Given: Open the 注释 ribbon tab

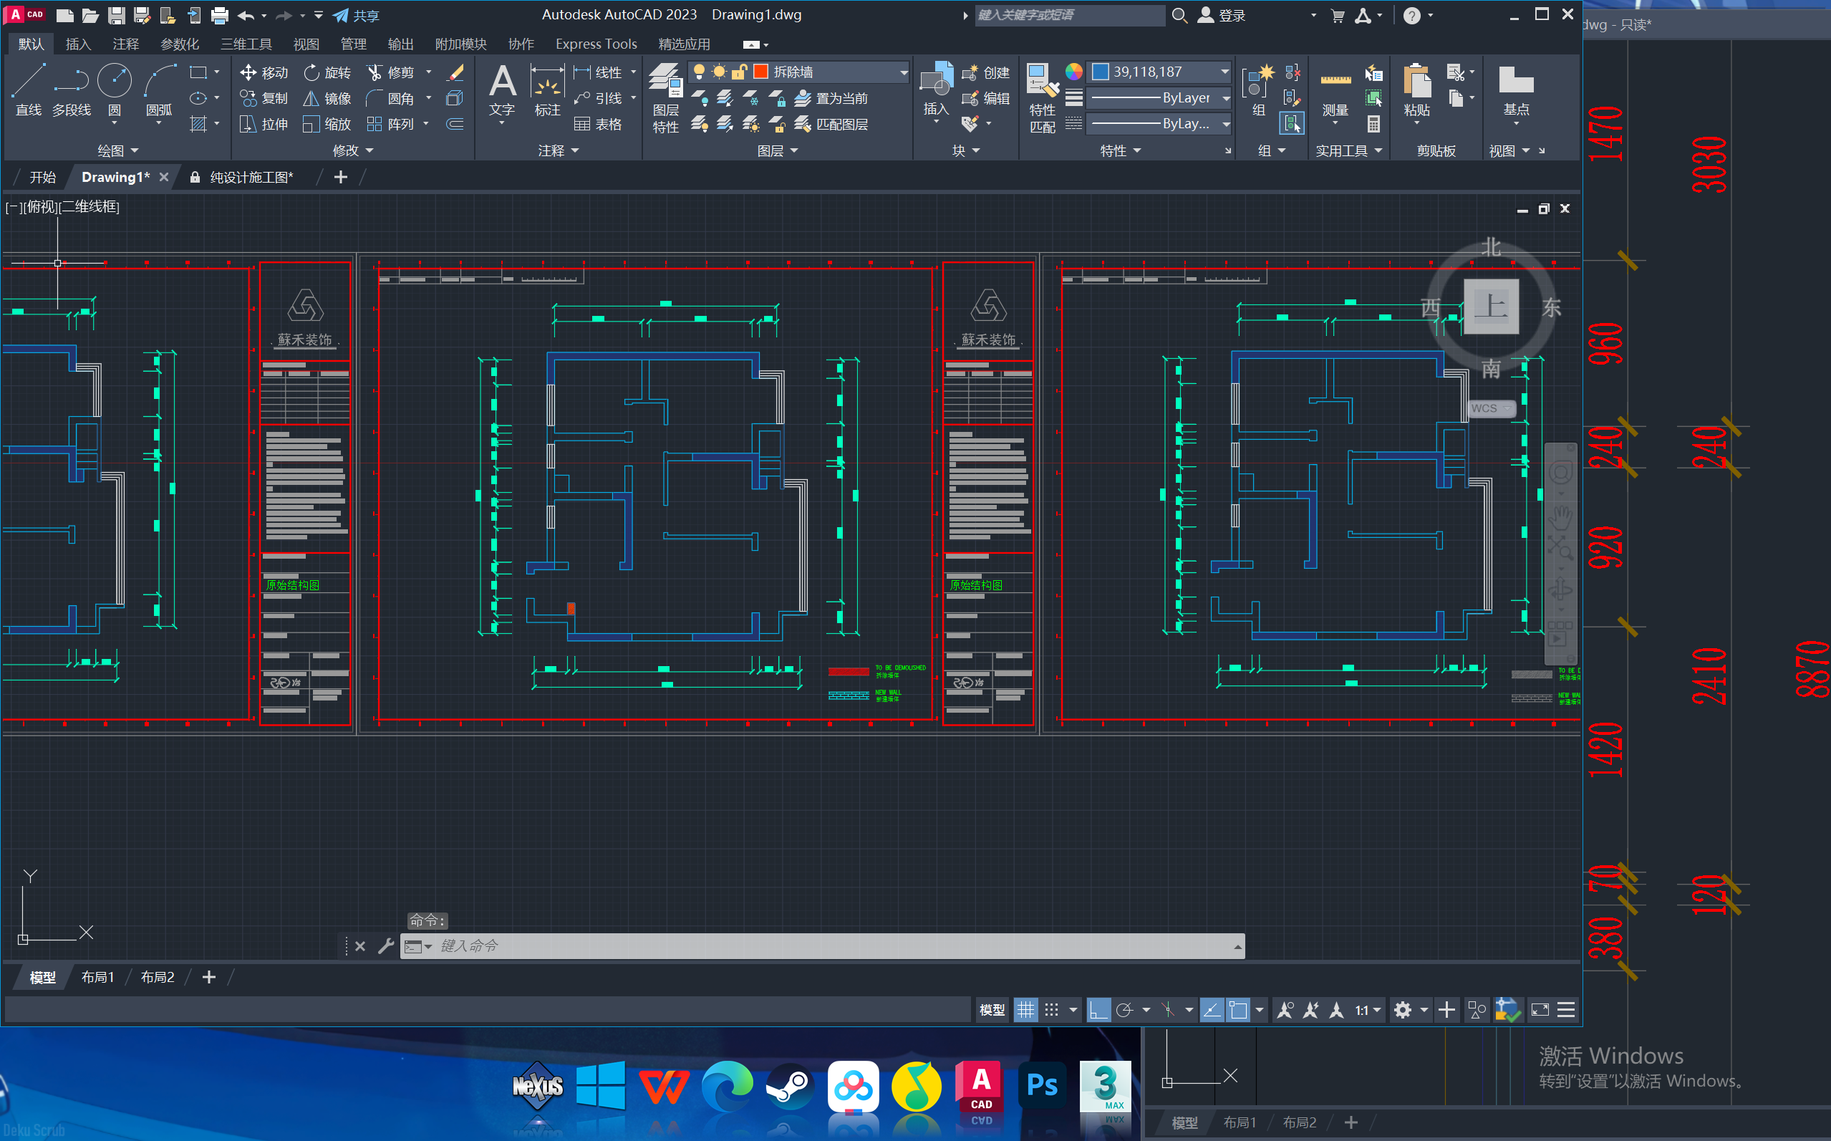Looking at the screenshot, I should tap(125, 44).
